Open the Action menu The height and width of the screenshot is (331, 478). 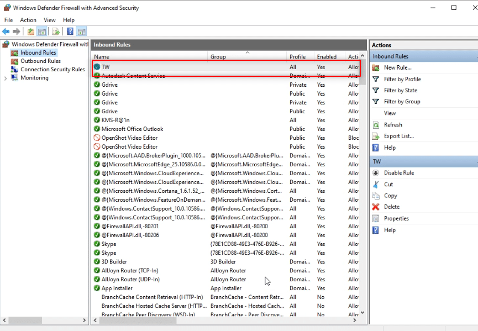28,20
